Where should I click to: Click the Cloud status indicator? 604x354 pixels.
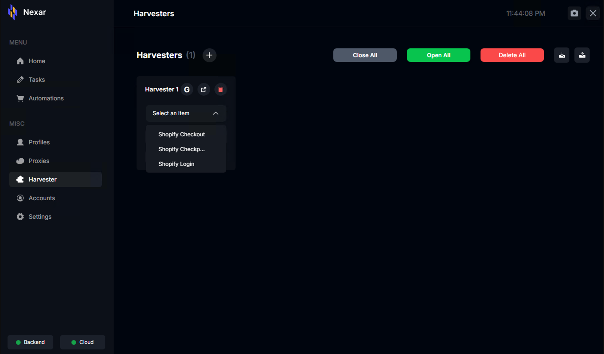click(83, 342)
